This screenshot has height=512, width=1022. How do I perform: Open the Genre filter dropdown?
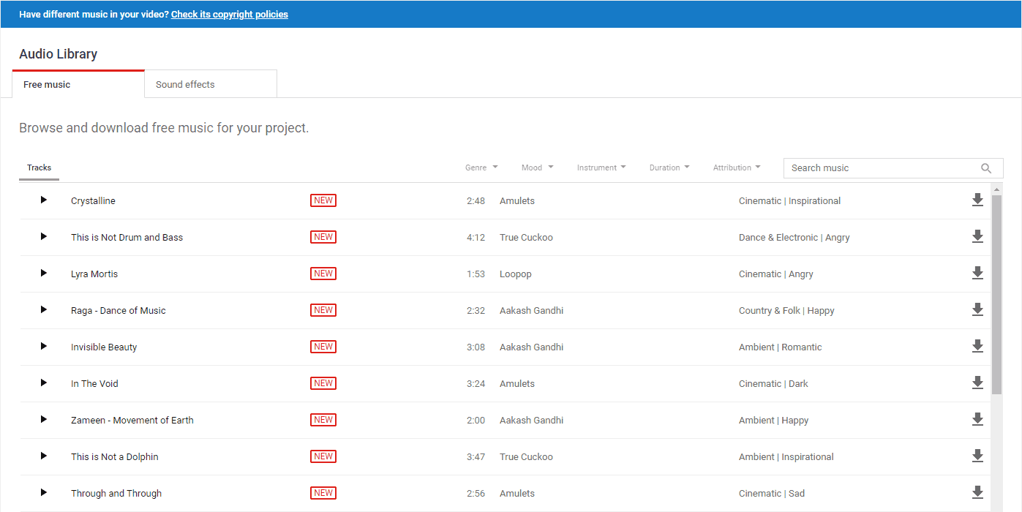coord(481,167)
